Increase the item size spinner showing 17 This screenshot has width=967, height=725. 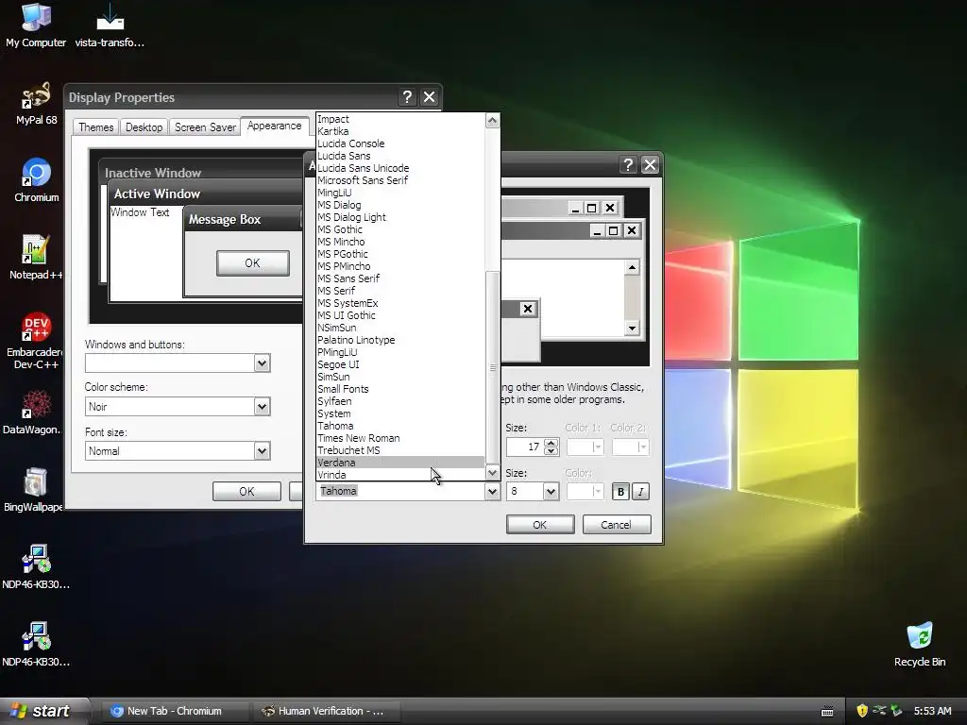551,442
